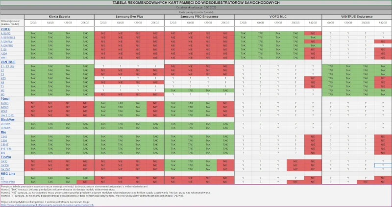This screenshot has width=392, height=207.
Task: Open the Mio C545 model link
Action: (4, 137)
